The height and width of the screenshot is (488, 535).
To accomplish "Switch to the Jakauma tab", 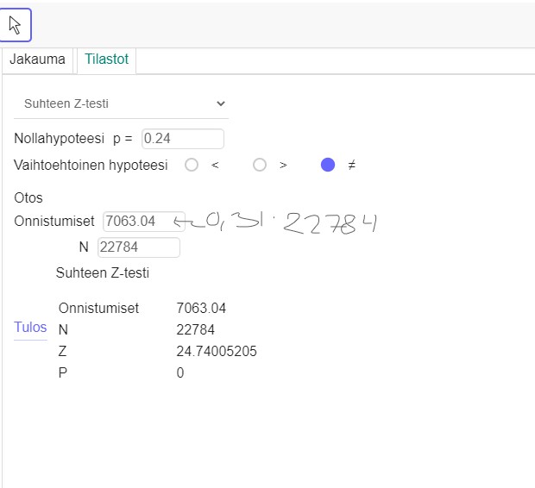I will [x=37, y=59].
